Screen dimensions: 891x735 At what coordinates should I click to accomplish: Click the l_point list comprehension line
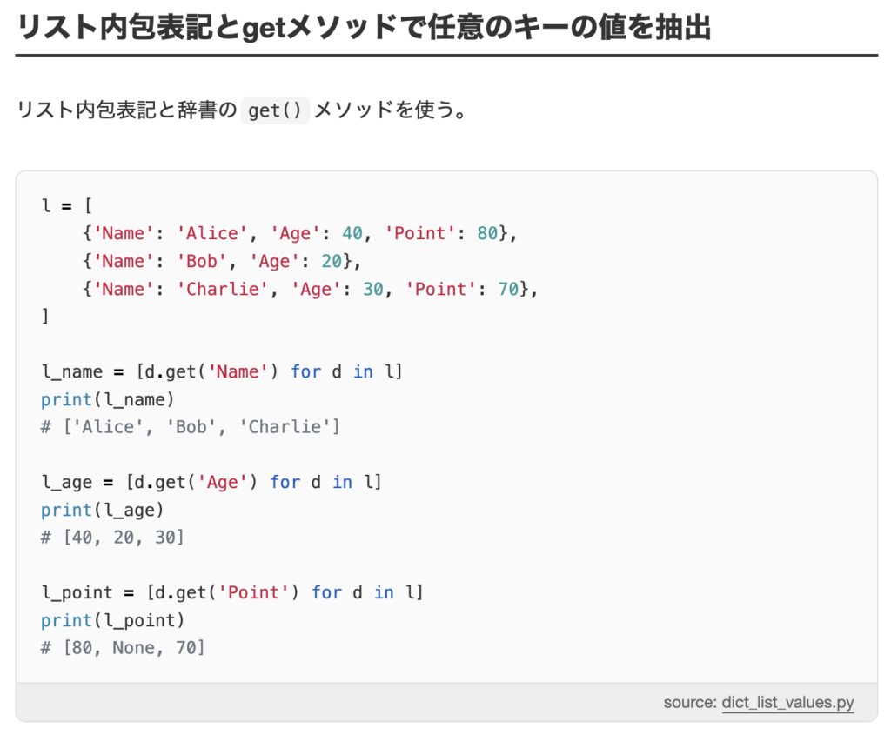[231, 592]
